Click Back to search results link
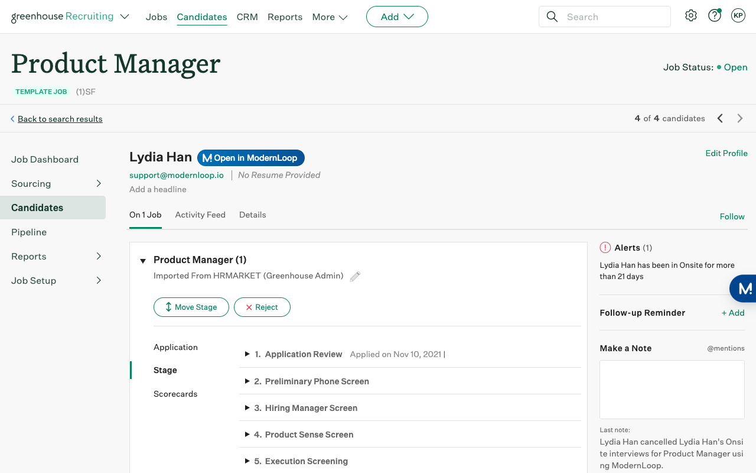756x473 pixels. pyautogui.click(x=60, y=119)
